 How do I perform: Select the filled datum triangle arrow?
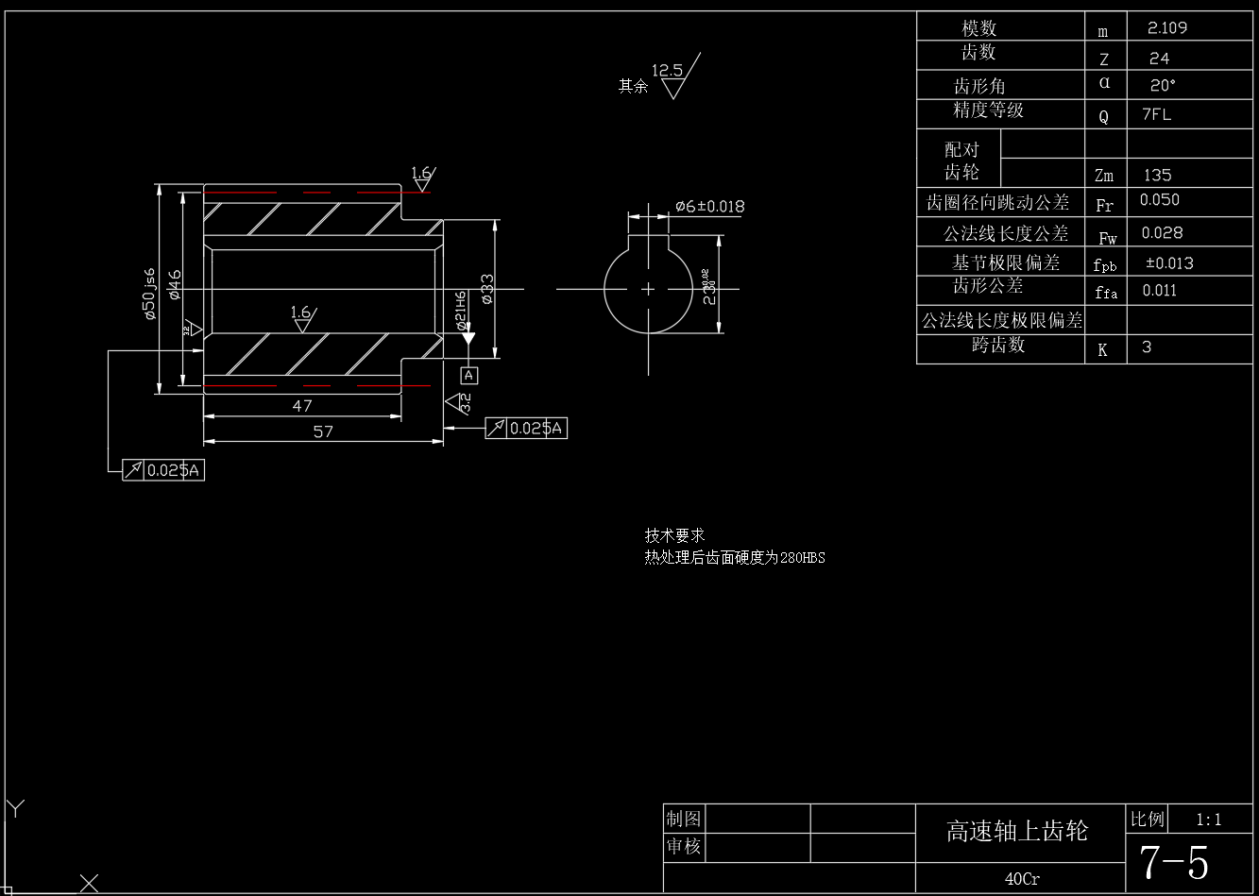coord(468,338)
